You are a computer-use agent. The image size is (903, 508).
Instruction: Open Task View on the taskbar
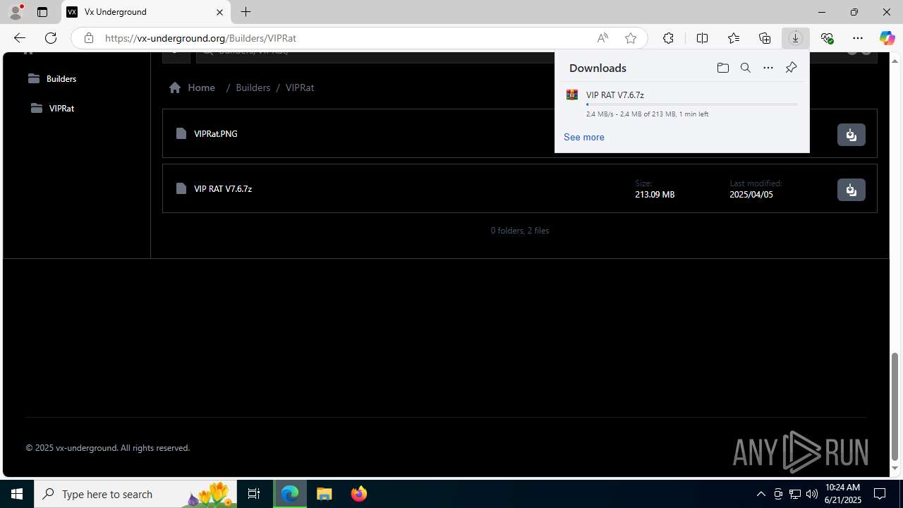[x=254, y=494]
